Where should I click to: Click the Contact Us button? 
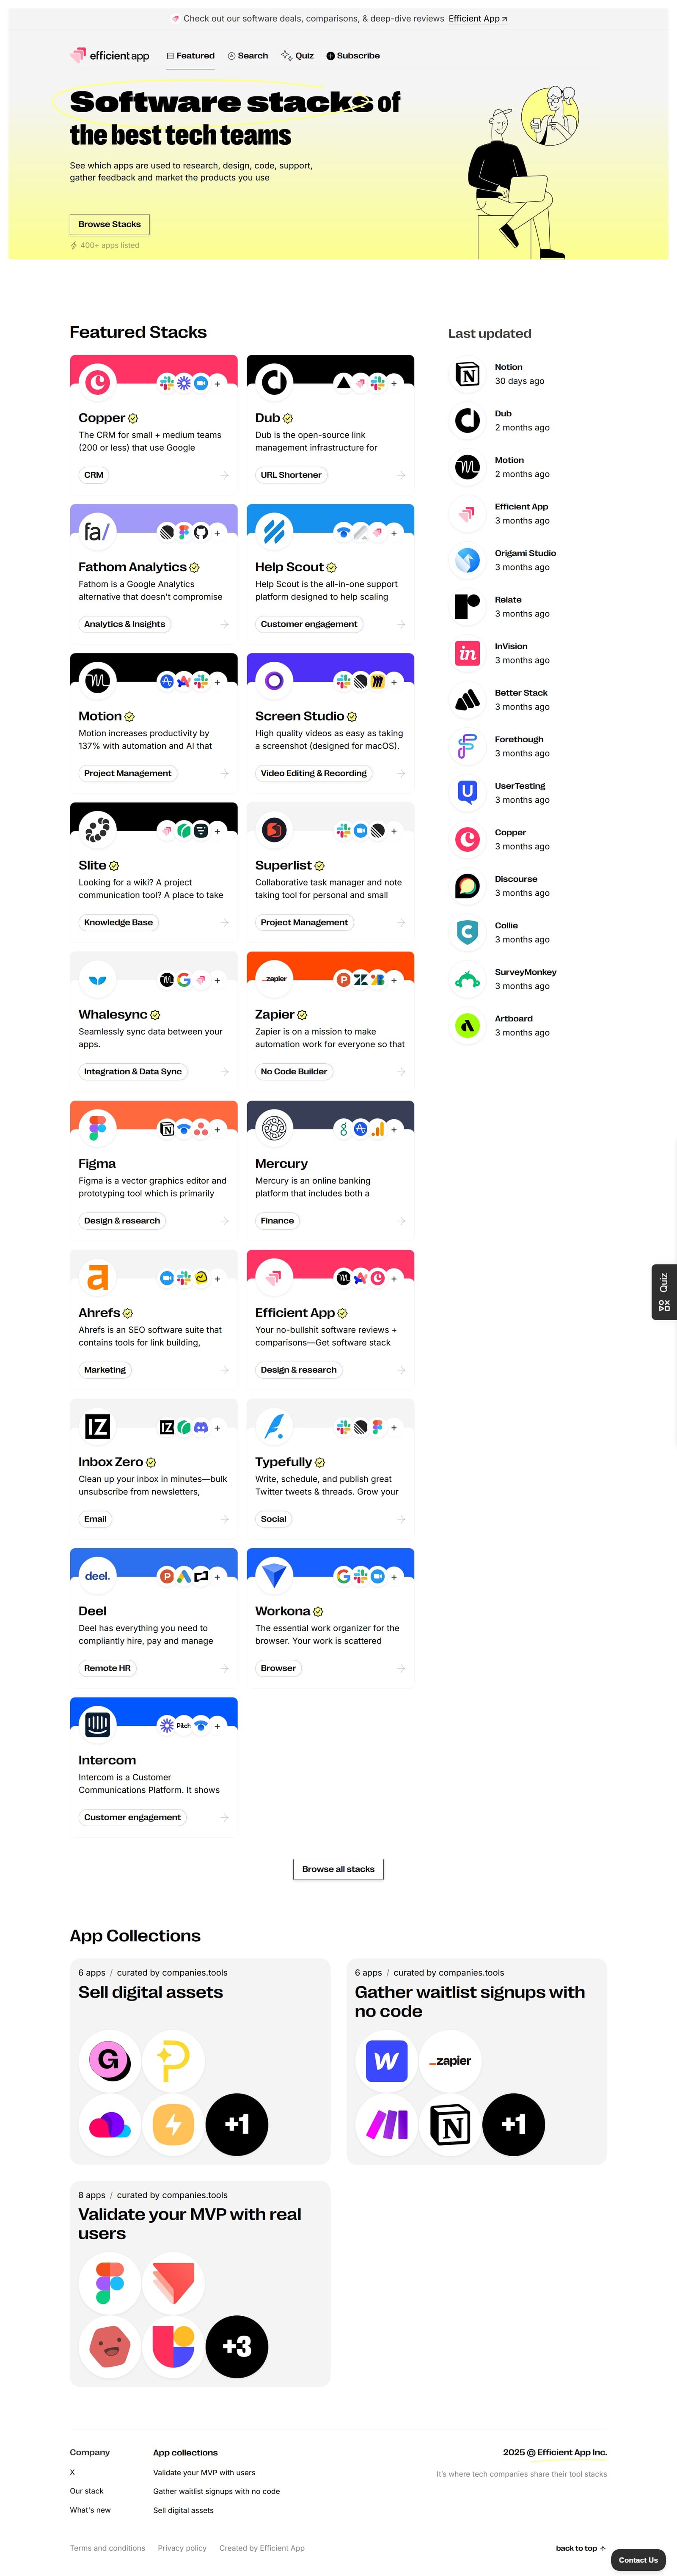(x=638, y=2560)
